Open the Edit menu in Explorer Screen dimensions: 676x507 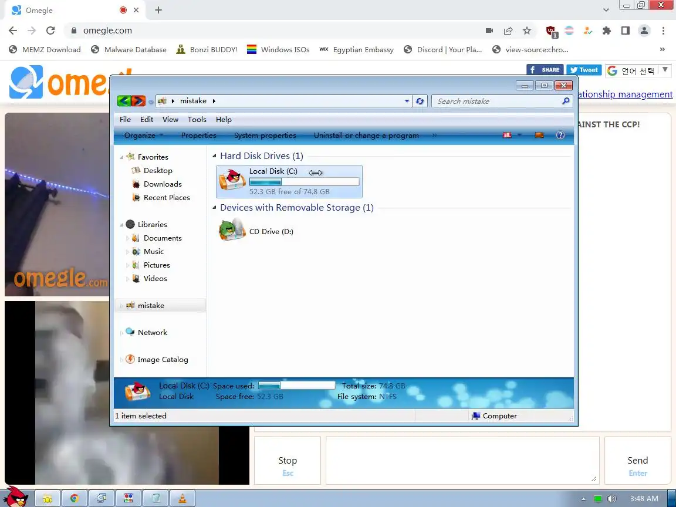point(147,120)
